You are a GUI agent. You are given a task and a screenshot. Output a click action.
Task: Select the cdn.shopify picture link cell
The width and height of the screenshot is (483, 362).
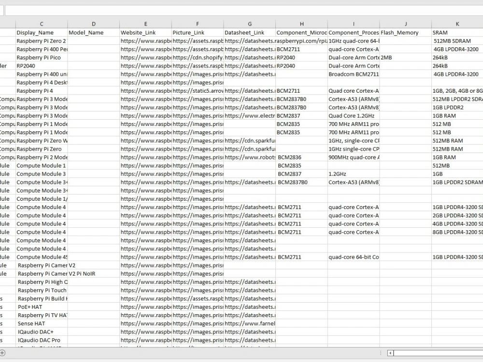(198, 57)
